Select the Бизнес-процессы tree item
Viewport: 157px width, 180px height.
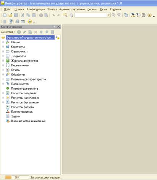(22, 112)
